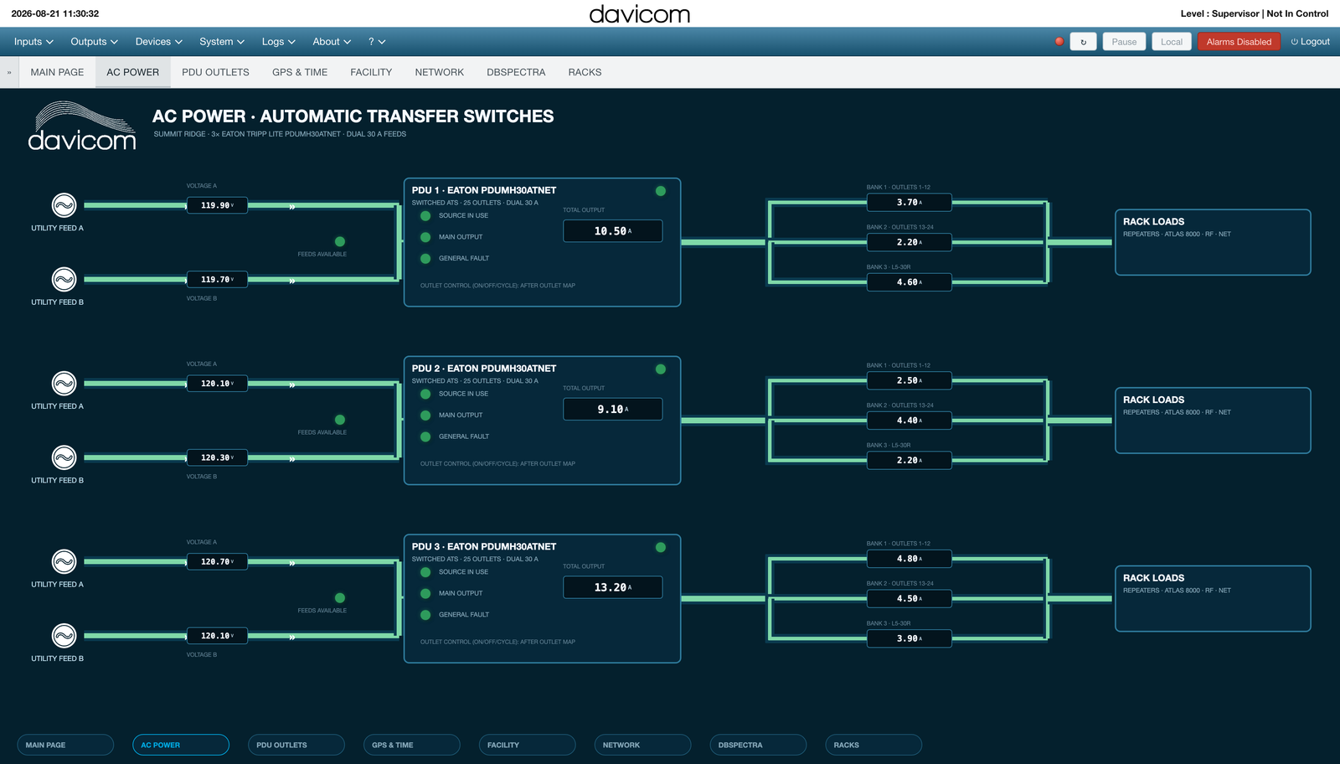Click PDU 2 Main Output indicator
1340x764 pixels.
click(425, 416)
